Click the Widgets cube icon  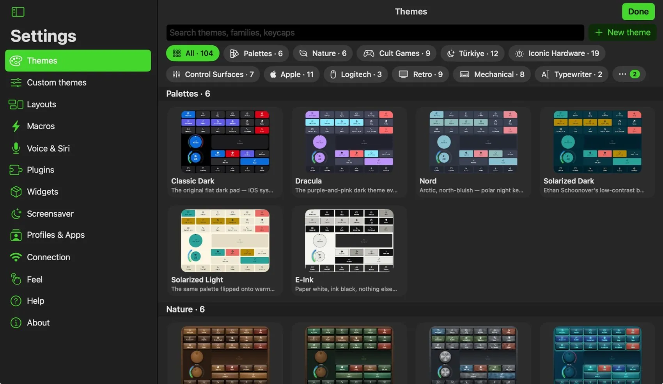[16, 192]
